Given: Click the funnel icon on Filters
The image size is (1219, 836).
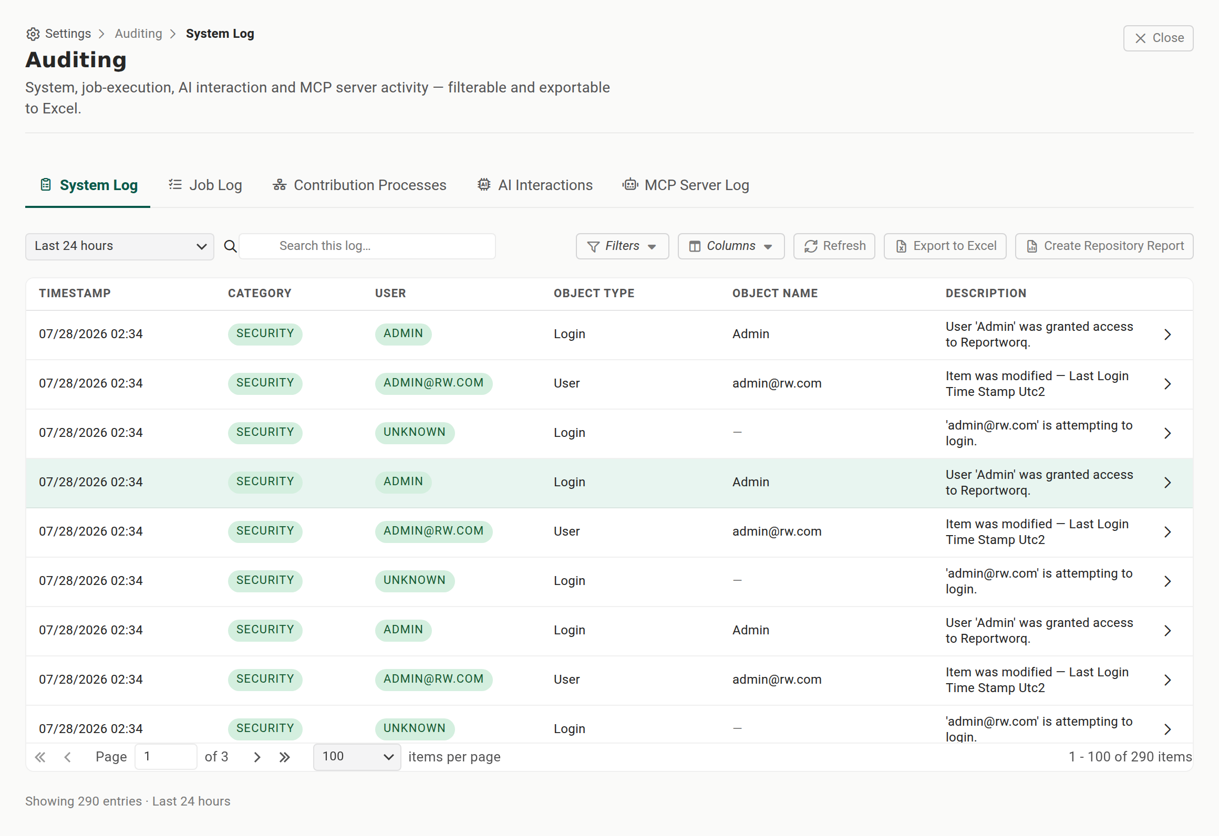Looking at the screenshot, I should click(593, 246).
